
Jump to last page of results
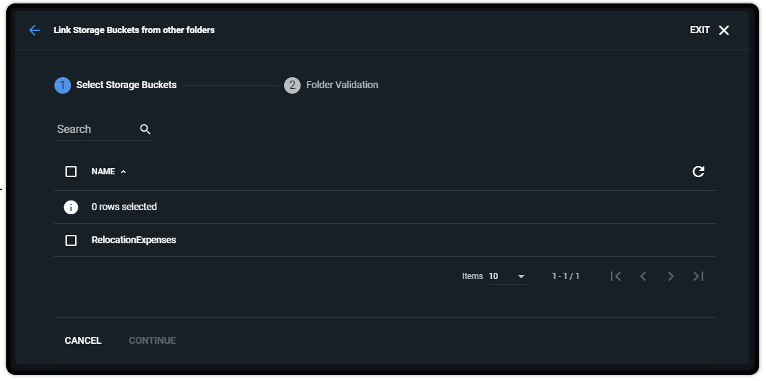698,276
